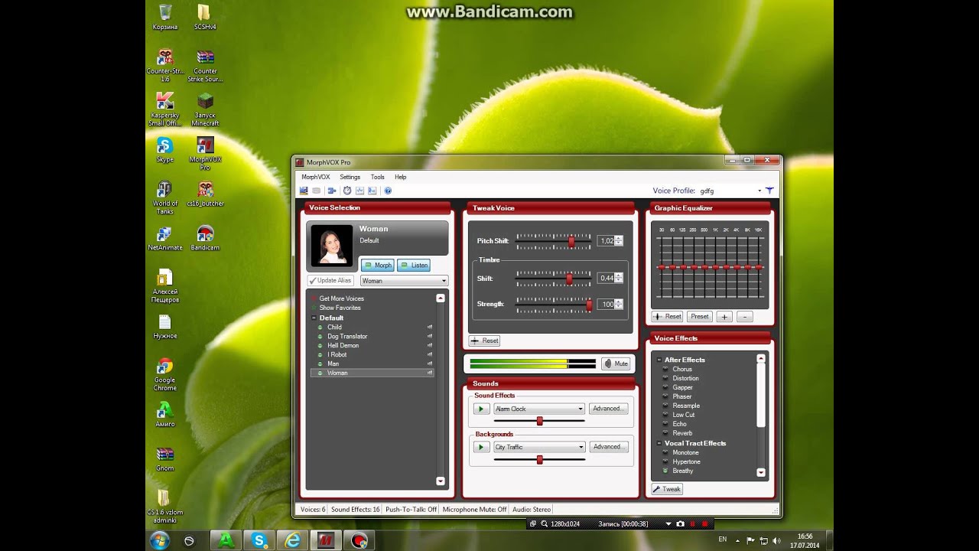Play the City Traffic background sound
The width and height of the screenshot is (979, 551).
(481, 447)
